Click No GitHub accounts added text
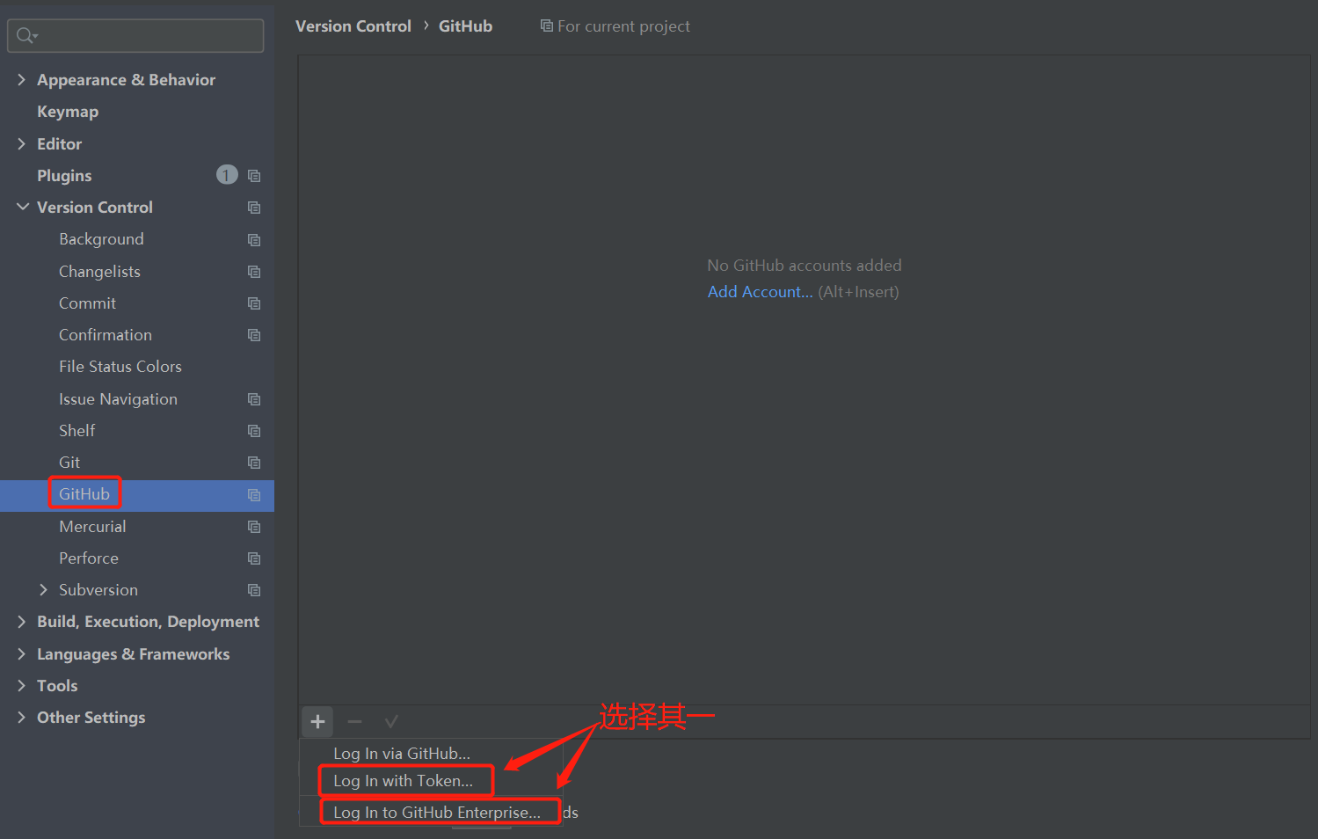The width and height of the screenshot is (1318, 839). (805, 266)
